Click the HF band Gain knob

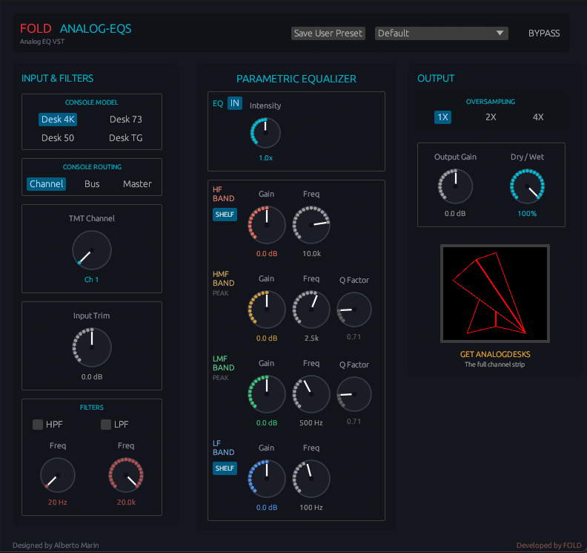[x=267, y=225]
